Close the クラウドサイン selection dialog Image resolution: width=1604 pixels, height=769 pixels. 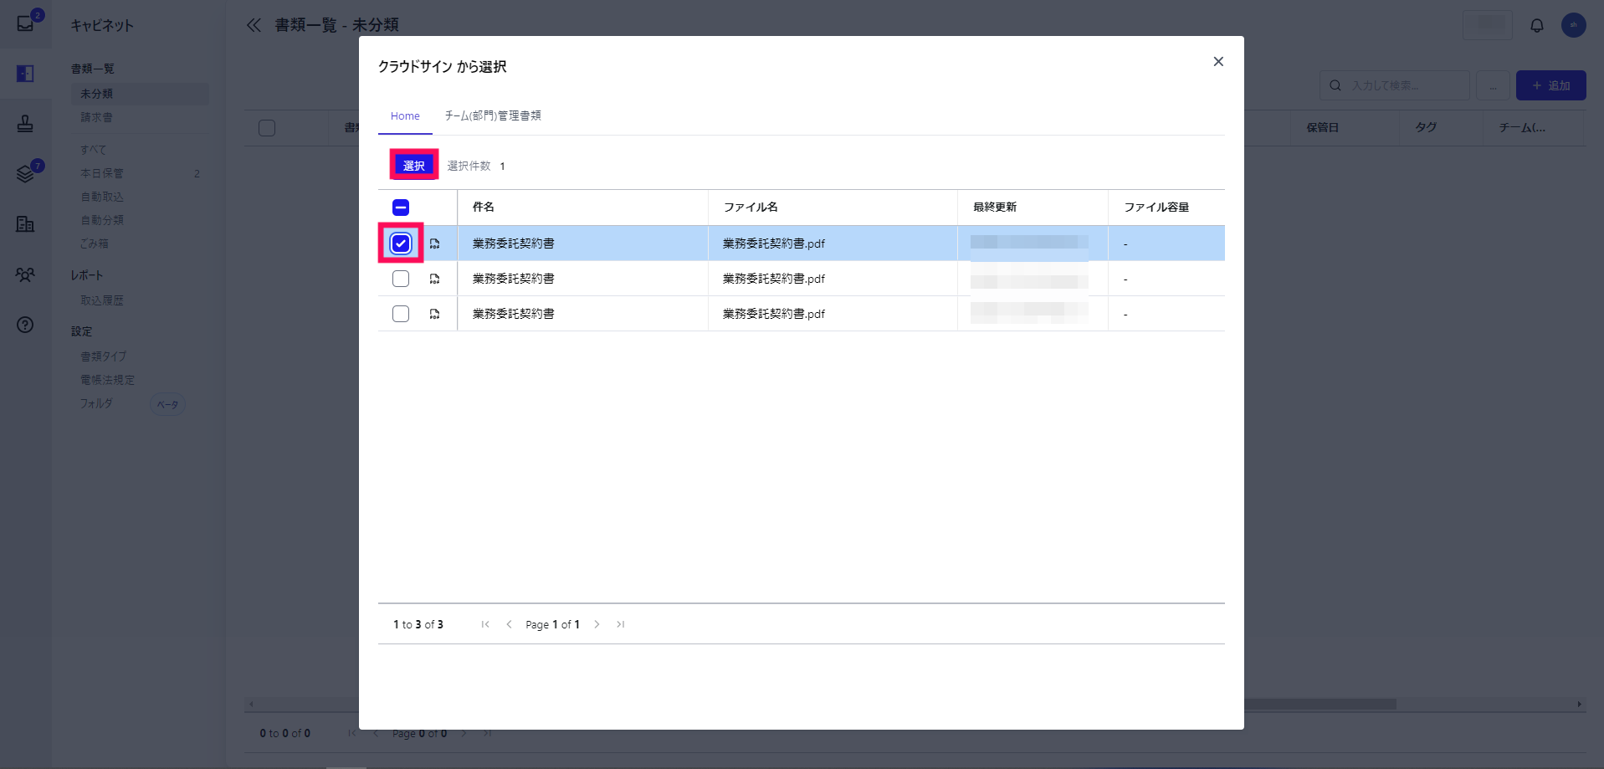[1218, 61]
